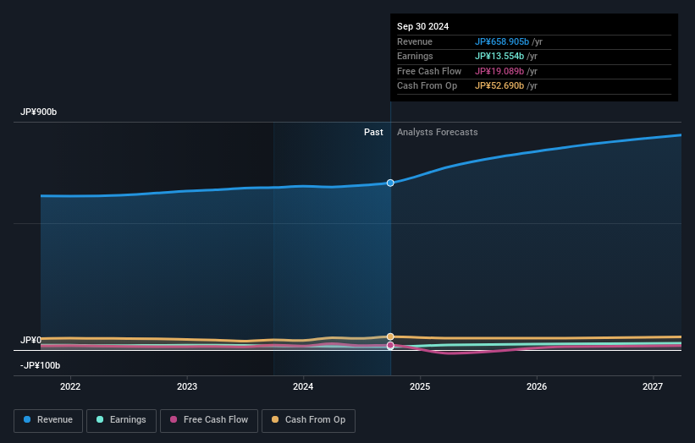Image resolution: width=695 pixels, height=443 pixels.
Task: Click the JP¥52.690b cash from op value
Action: (499, 86)
